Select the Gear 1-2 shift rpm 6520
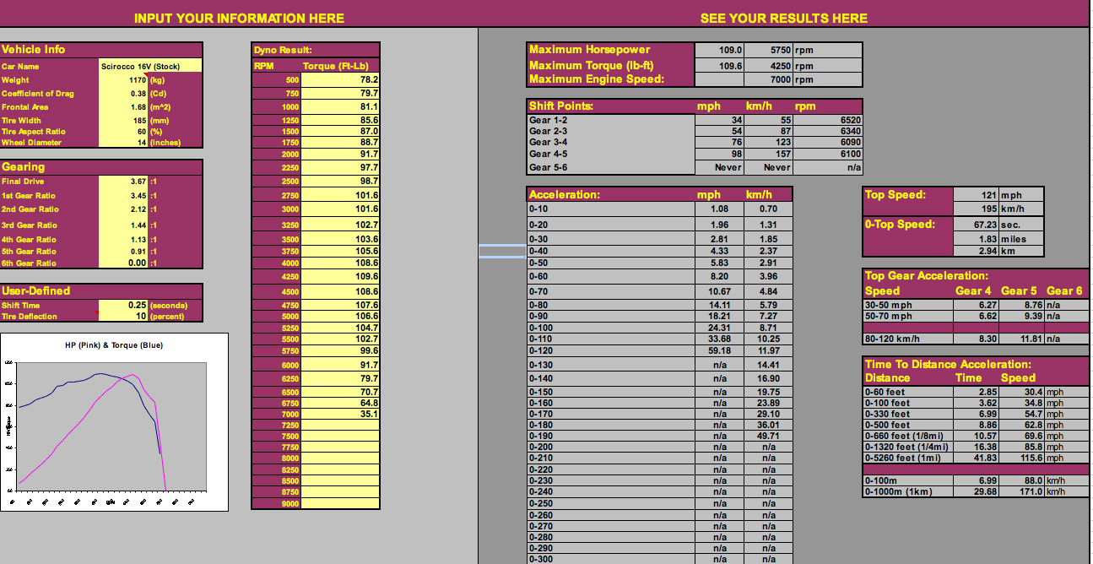The height and width of the screenshot is (564, 1093). point(828,121)
